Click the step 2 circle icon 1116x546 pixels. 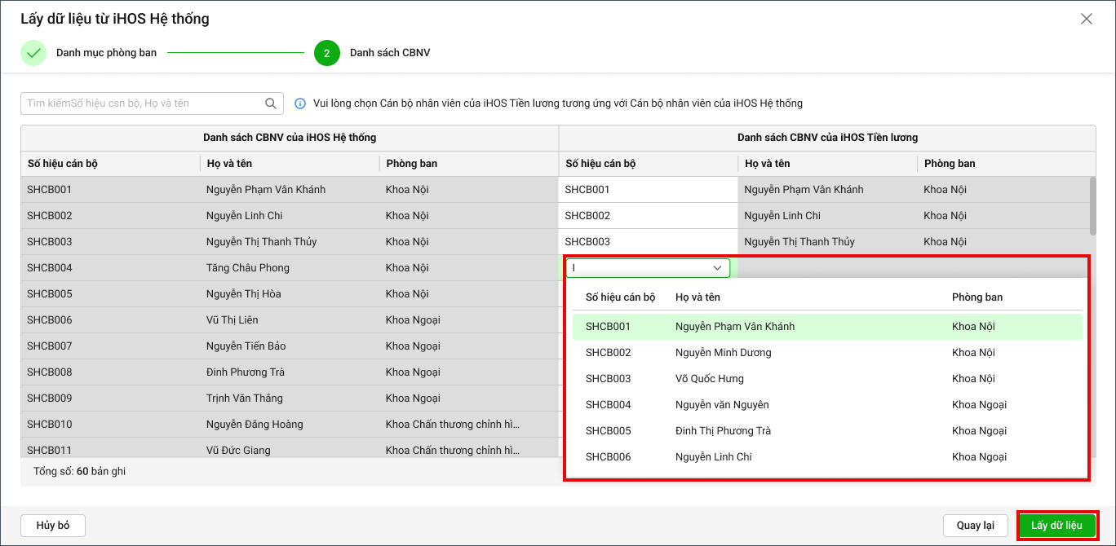(326, 53)
